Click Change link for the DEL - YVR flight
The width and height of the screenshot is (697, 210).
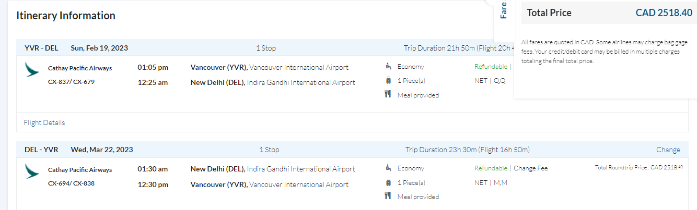[x=668, y=150]
